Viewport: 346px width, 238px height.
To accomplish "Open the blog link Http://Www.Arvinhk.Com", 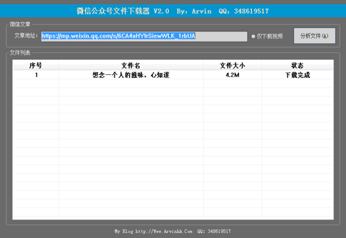I will click(x=164, y=231).
